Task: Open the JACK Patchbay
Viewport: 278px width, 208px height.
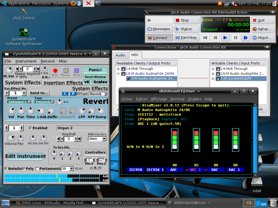Action: click(x=187, y=37)
